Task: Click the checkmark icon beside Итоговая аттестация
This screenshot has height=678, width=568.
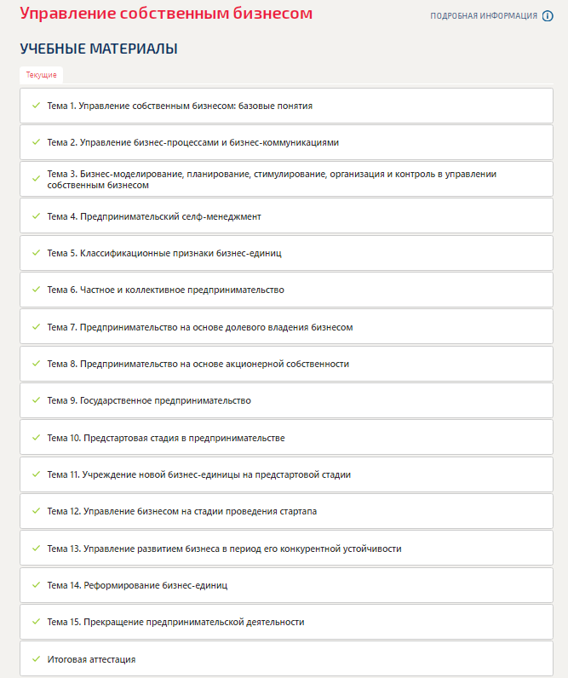Action: tap(37, 659)
